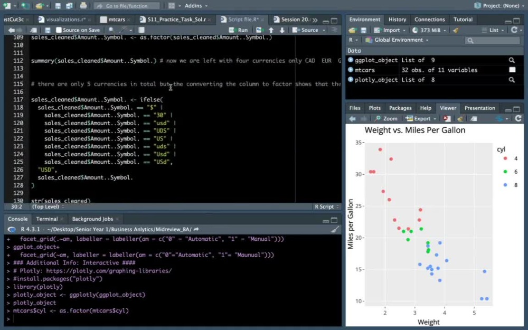This screenshot has height=330, width=528.
Task: Inspect ggplot_object with the magnifying glass
Action: point(512,60)
